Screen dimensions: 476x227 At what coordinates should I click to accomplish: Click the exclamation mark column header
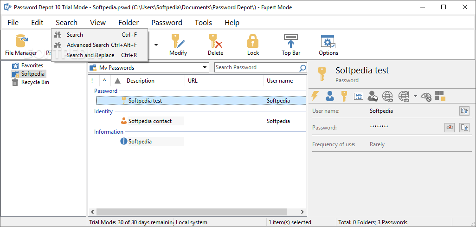click(92, 80)
